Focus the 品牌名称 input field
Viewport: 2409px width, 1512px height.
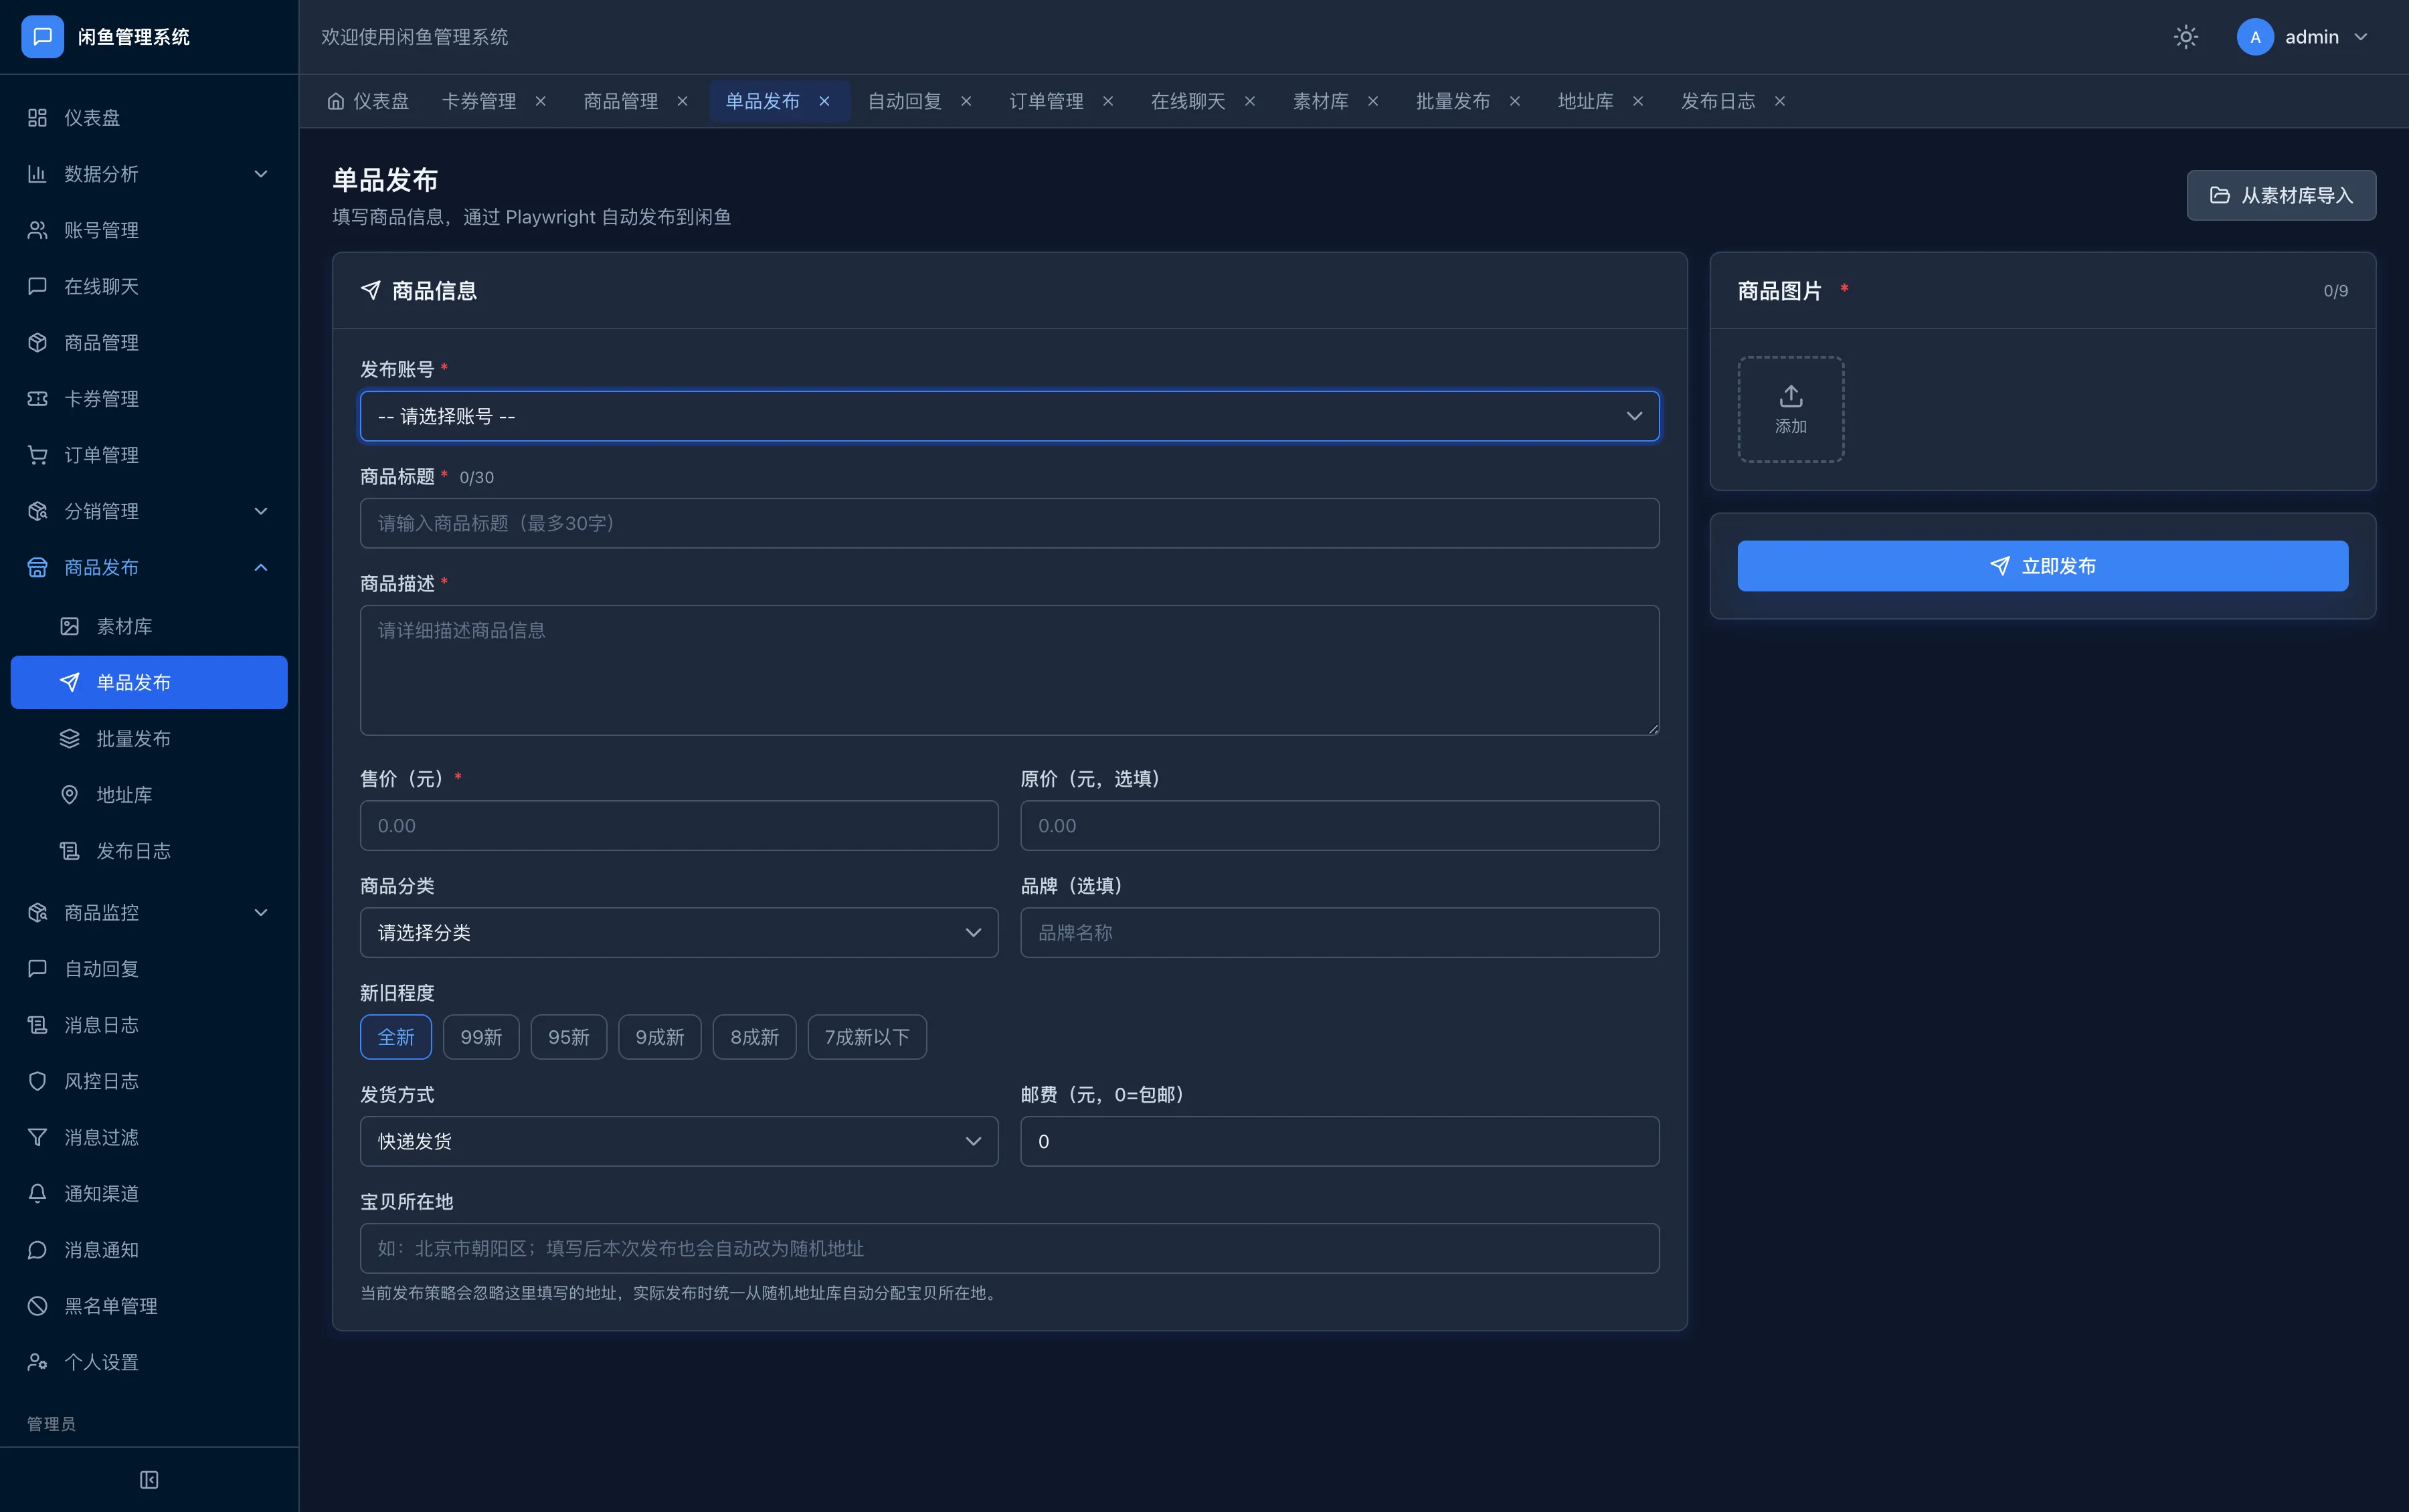click(x=1339, y=932)
